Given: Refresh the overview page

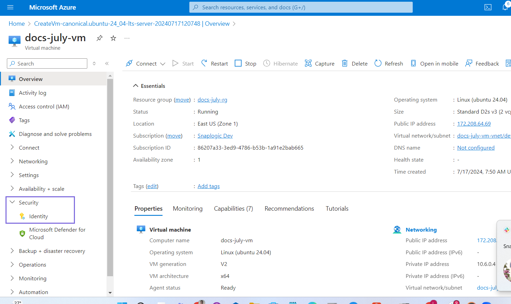Looking at the screenshot, I should [x=389, y=63].
